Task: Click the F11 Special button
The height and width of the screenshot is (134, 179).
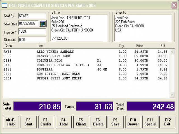Action: 150,122
